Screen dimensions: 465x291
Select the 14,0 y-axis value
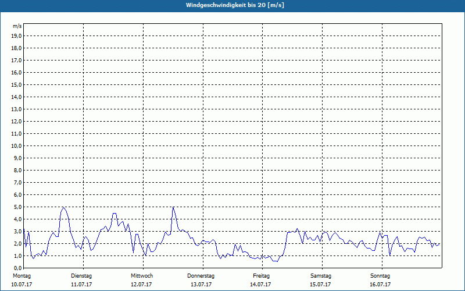(16, 97)
